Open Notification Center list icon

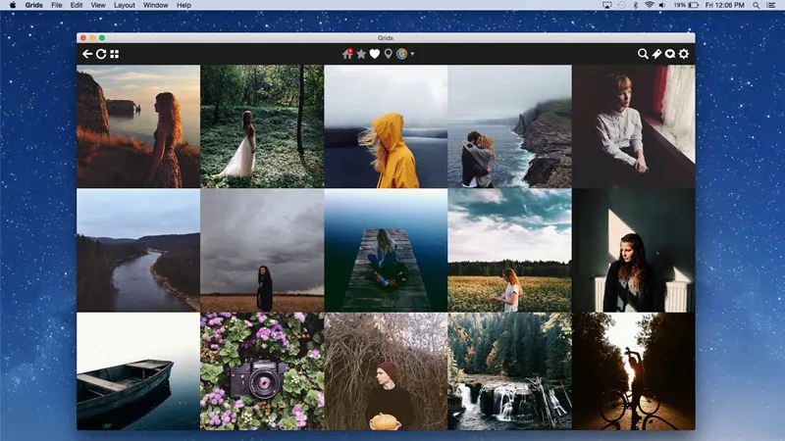[x=771, y=5]
